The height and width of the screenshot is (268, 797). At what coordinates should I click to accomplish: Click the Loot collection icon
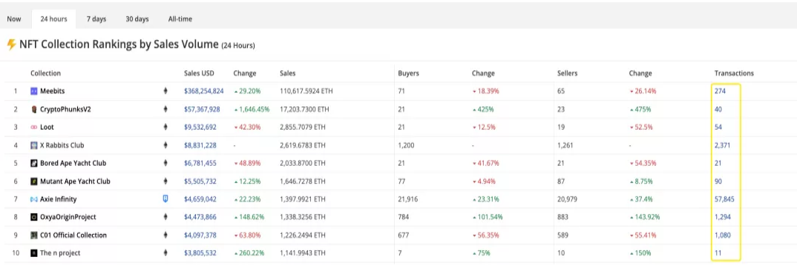tap(34, 127)
